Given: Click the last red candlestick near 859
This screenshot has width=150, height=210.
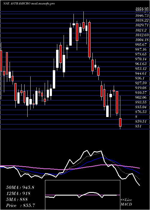Looking at the screenshot, I should [120, 122].
